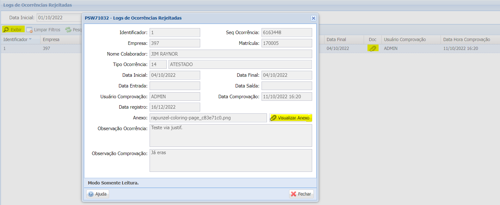Click the Nome Colaborador field

click(x=231, y=54)
